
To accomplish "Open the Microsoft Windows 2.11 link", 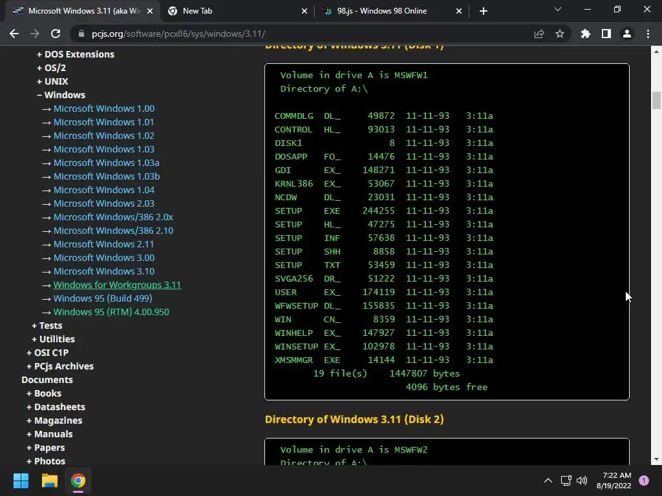I will [103, 243].
